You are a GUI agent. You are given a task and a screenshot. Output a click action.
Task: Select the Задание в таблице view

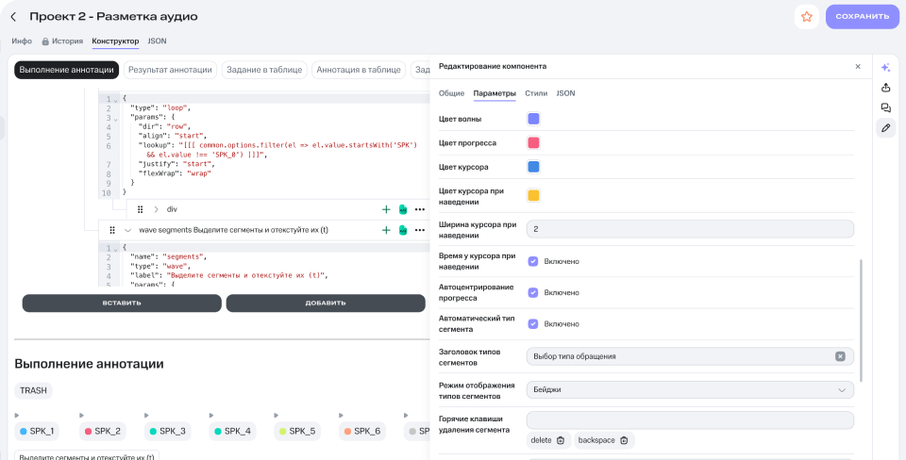click(x=264, y=70)
